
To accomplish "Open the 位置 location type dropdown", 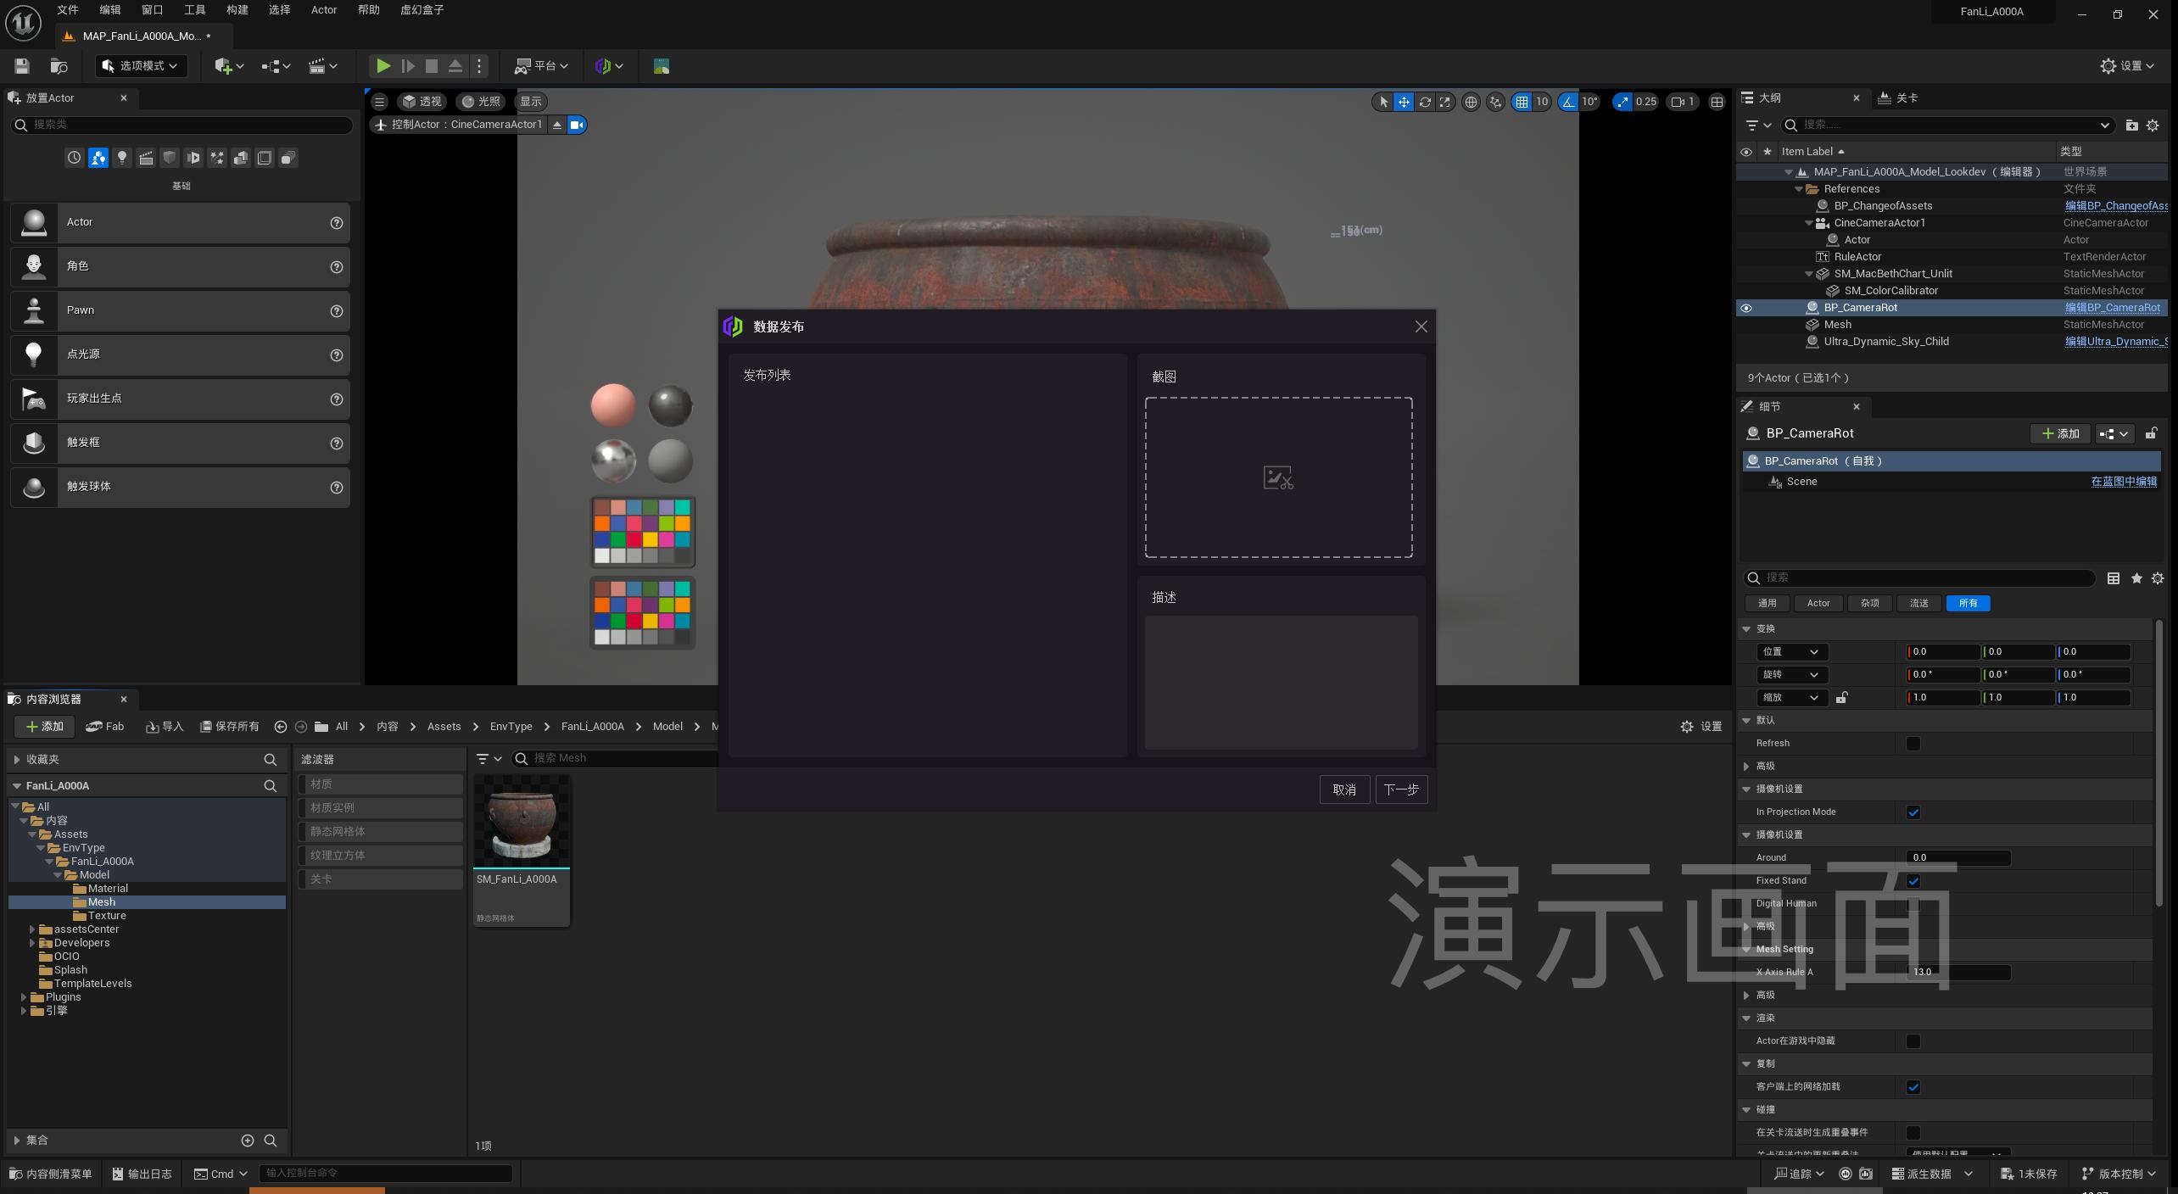I will (x=1791, y=652).
